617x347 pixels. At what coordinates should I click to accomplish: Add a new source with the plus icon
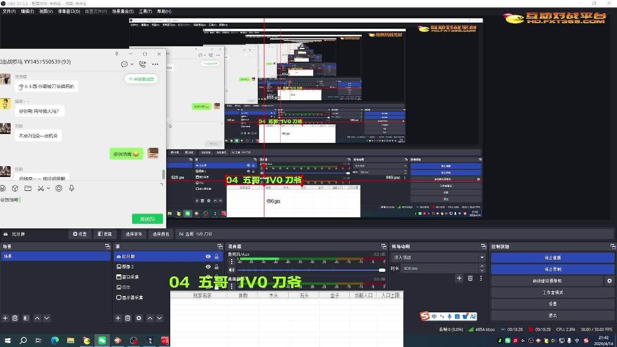pos(118,318)
